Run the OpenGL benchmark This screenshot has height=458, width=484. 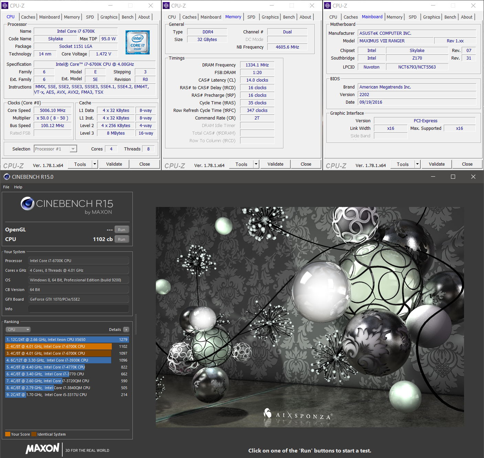click(122, 230)
